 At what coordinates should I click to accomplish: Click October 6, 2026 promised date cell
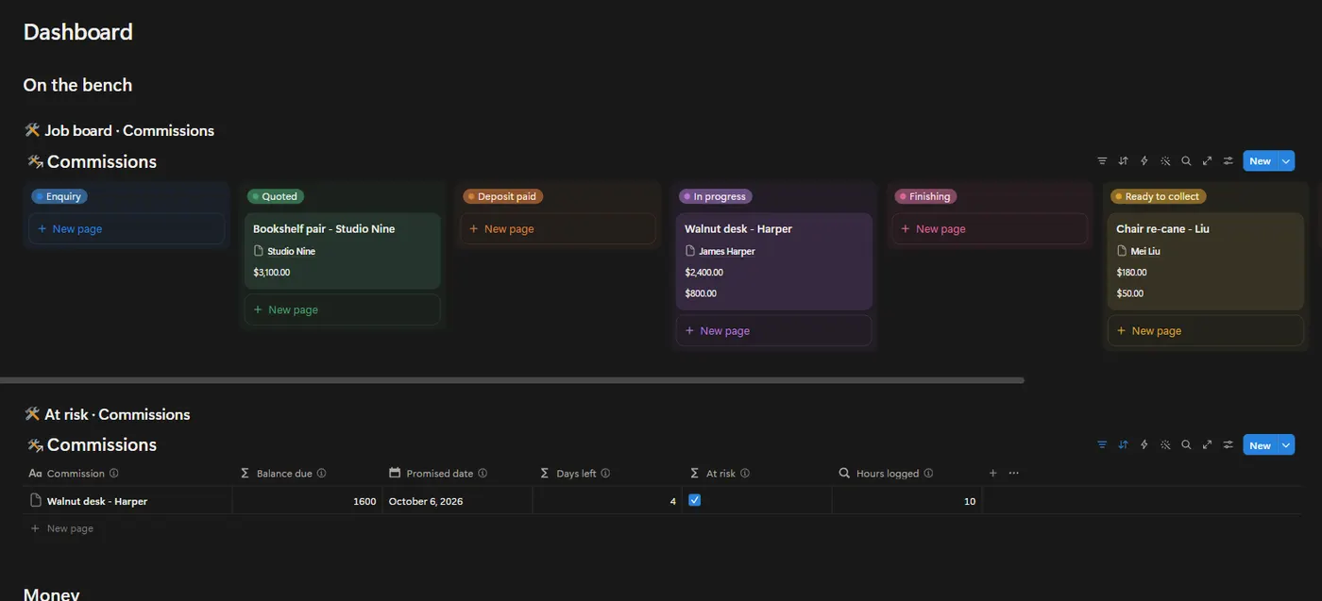(457, 501)
